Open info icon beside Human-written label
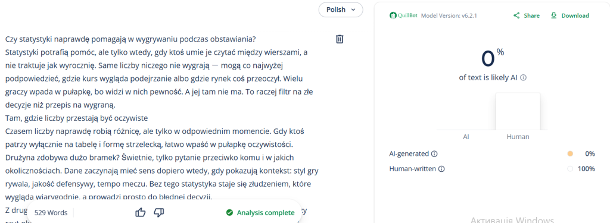 click(441, 169)
